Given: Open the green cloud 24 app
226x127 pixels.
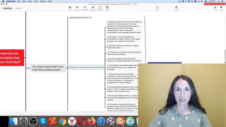Looking at the screenshot, I should 130,121.
